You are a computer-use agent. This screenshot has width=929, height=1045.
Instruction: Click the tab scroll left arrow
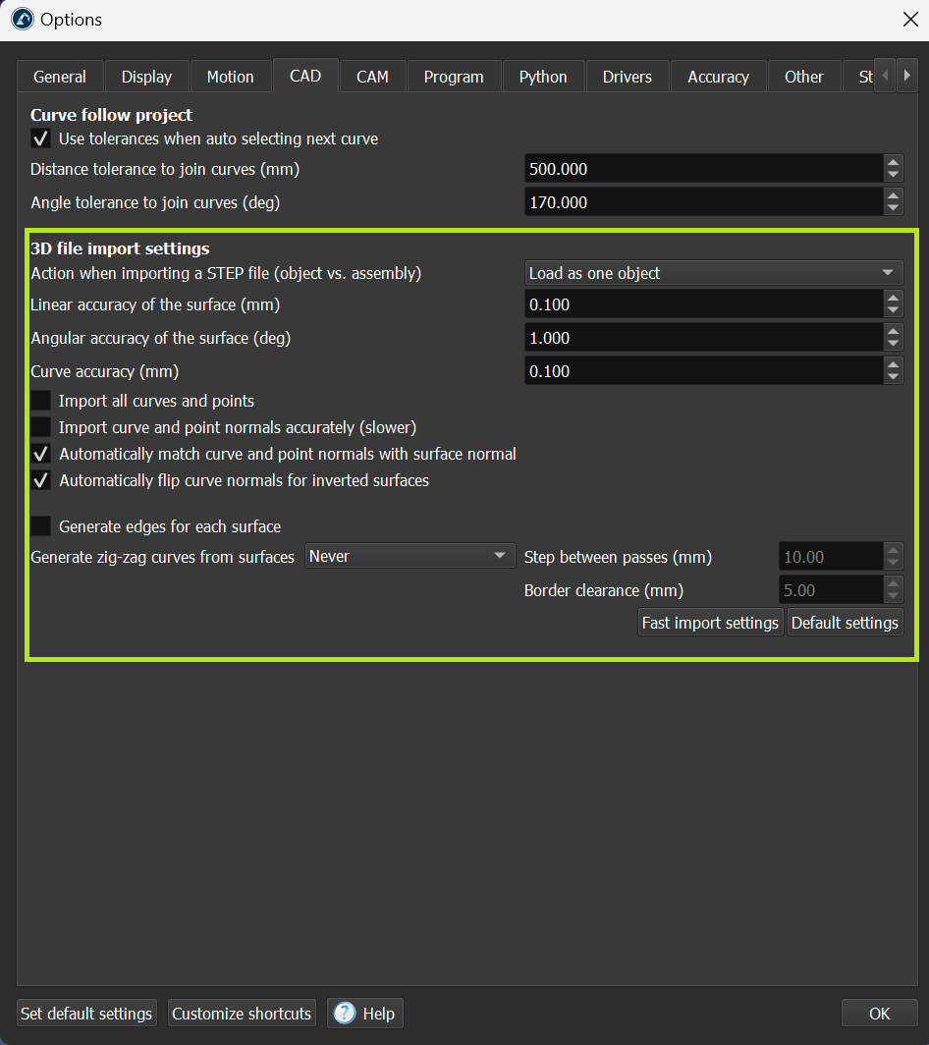point(885,76)
